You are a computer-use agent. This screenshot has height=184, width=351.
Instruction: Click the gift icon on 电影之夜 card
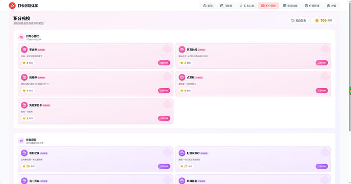24,153
